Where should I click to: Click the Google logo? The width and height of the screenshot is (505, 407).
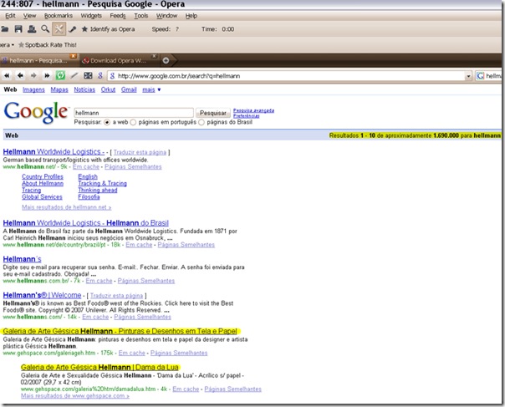pos(36,112)
